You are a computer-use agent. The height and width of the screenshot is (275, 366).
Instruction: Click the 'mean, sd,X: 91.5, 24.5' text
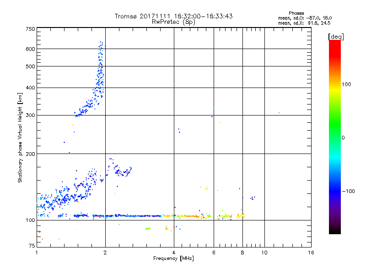(304, 23)
